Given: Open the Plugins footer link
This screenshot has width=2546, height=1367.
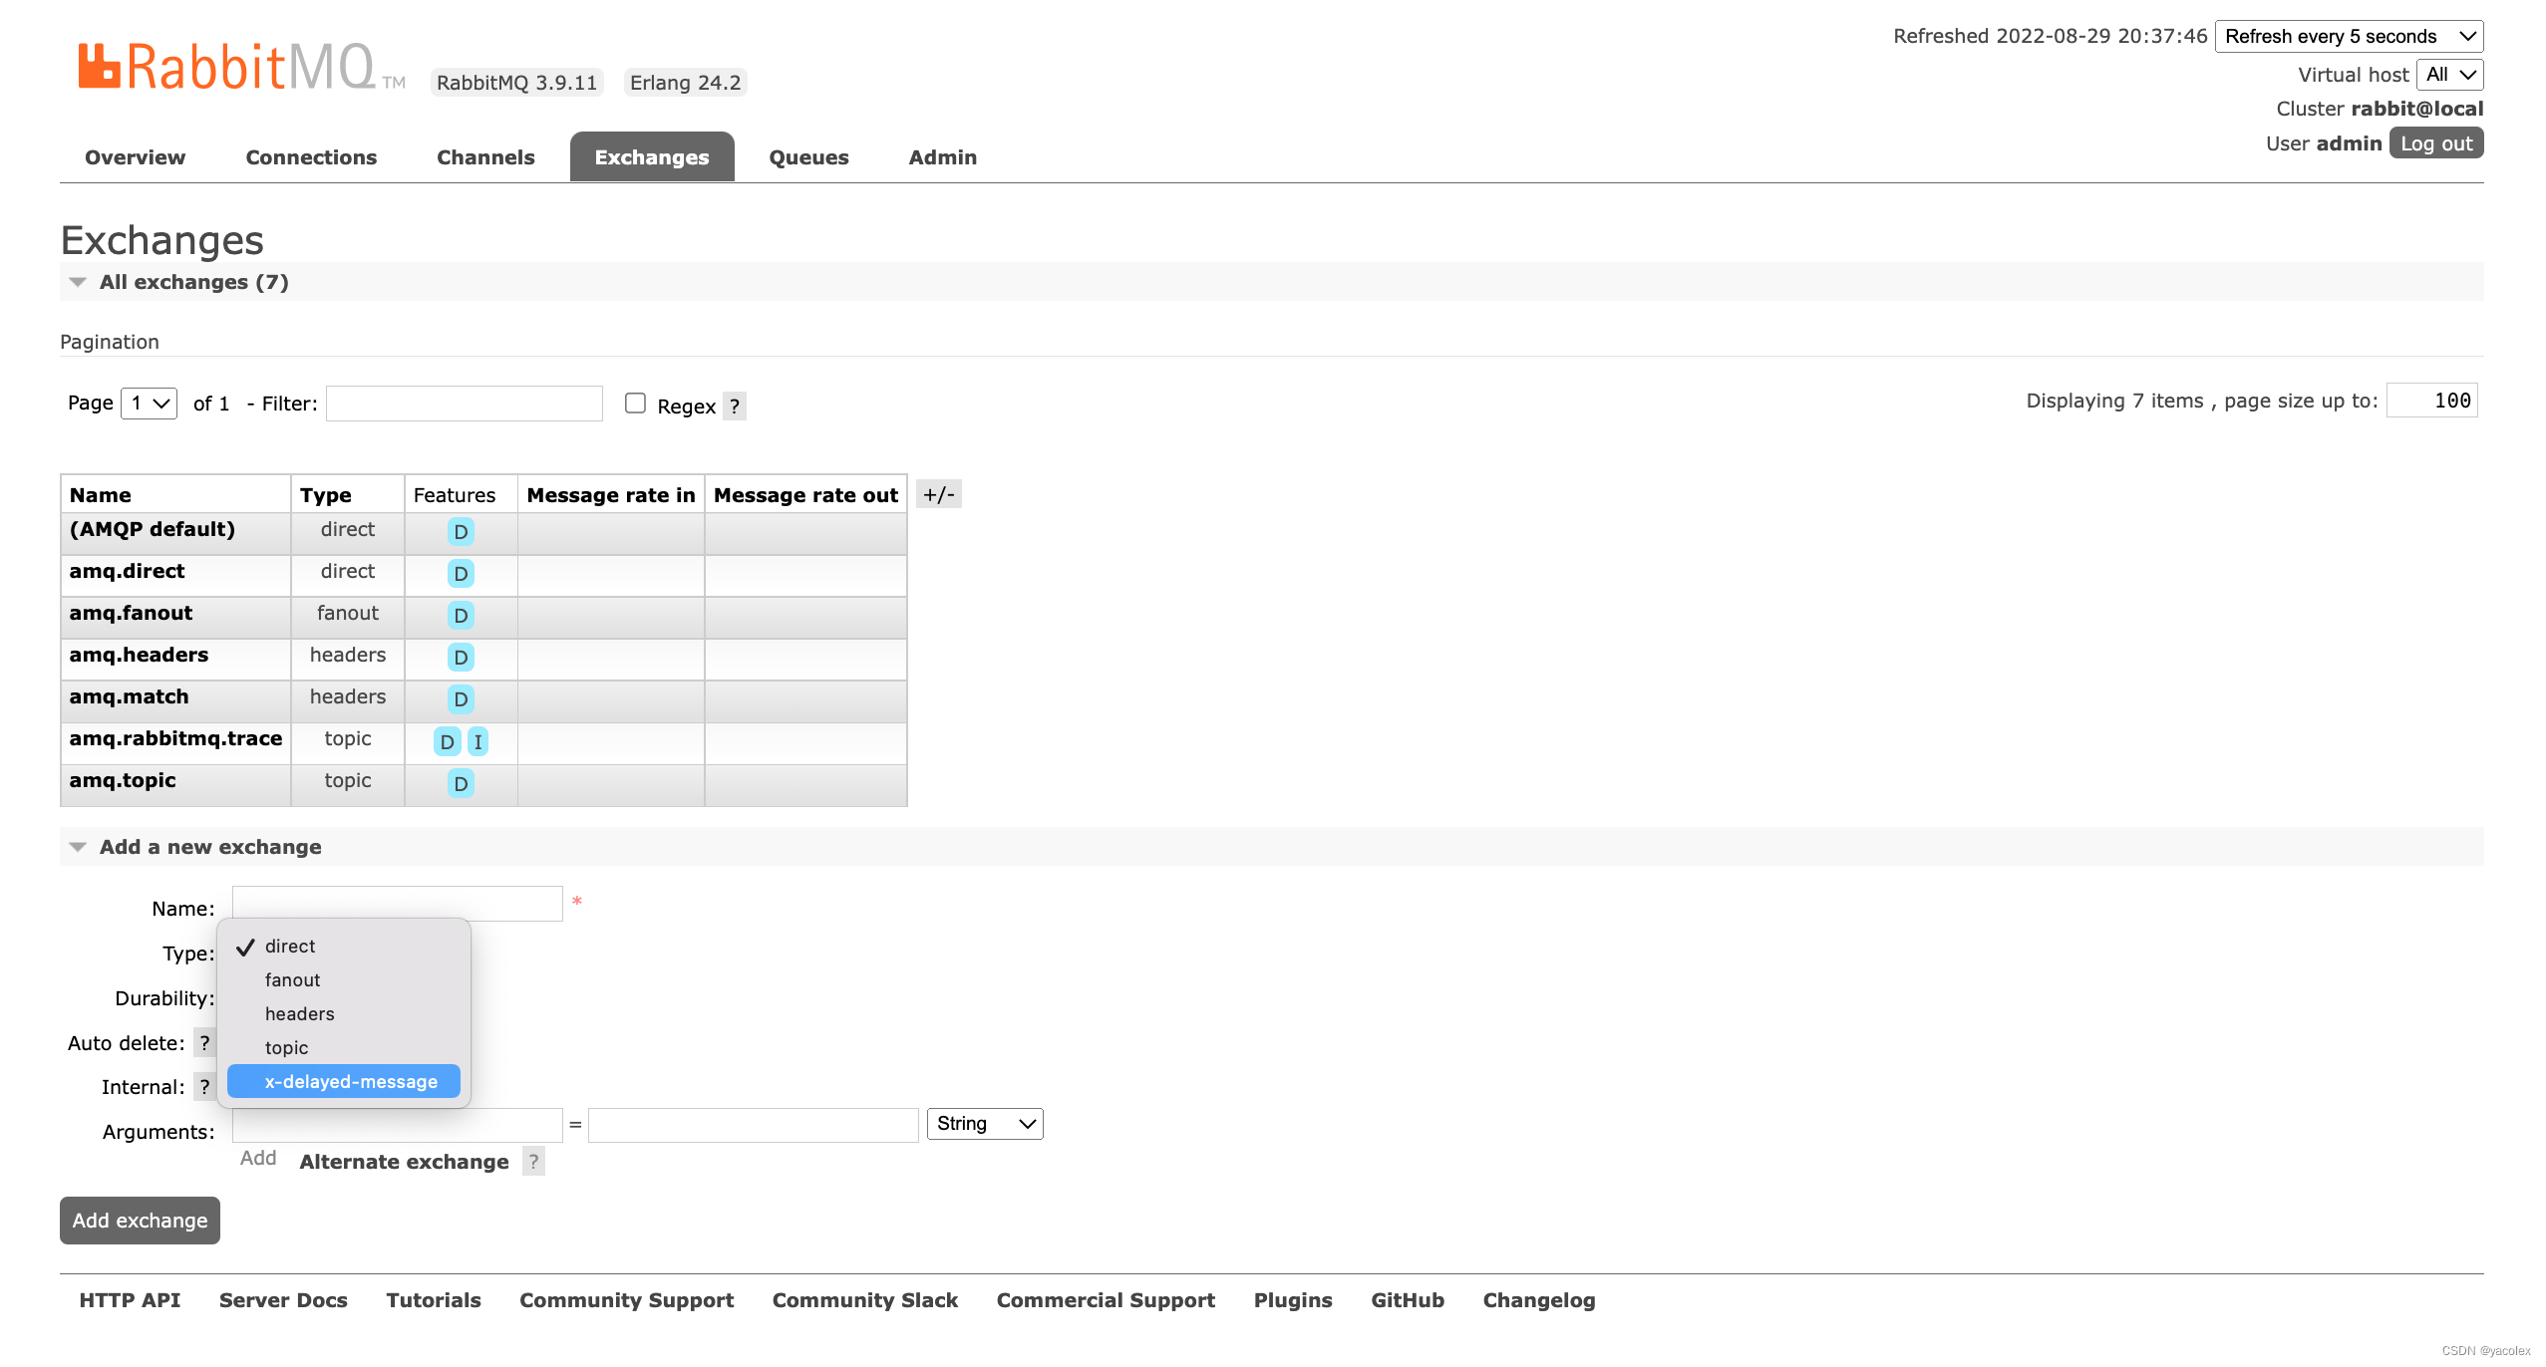Looking at the screenshot, I should click(x=1293, y=1300).
